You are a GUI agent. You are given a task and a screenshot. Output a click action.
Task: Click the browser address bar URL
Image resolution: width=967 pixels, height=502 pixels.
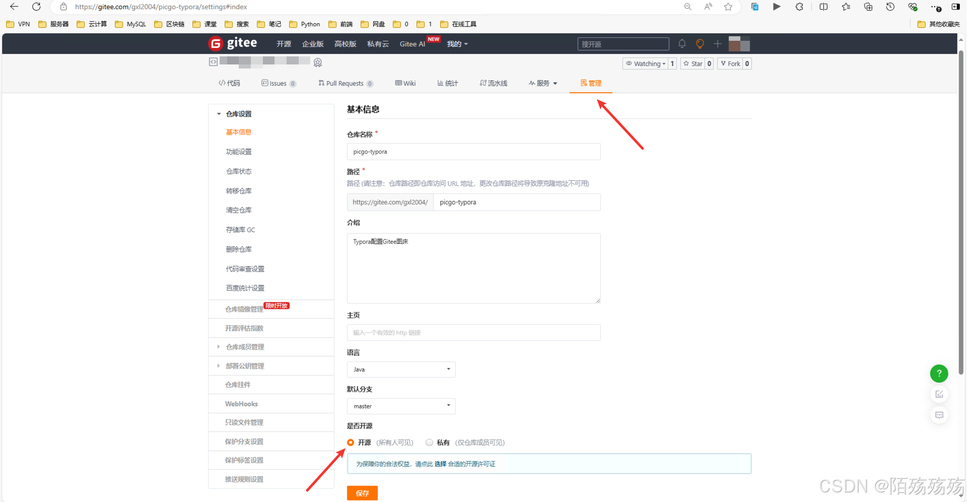[161, 7]
